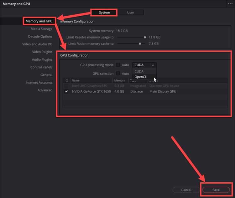Open Advanced settings section

click(x=45, y=90)
